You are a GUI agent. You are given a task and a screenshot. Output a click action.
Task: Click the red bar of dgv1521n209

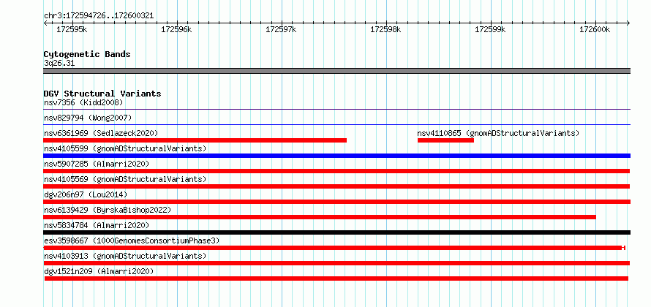(x=336, y=278)
